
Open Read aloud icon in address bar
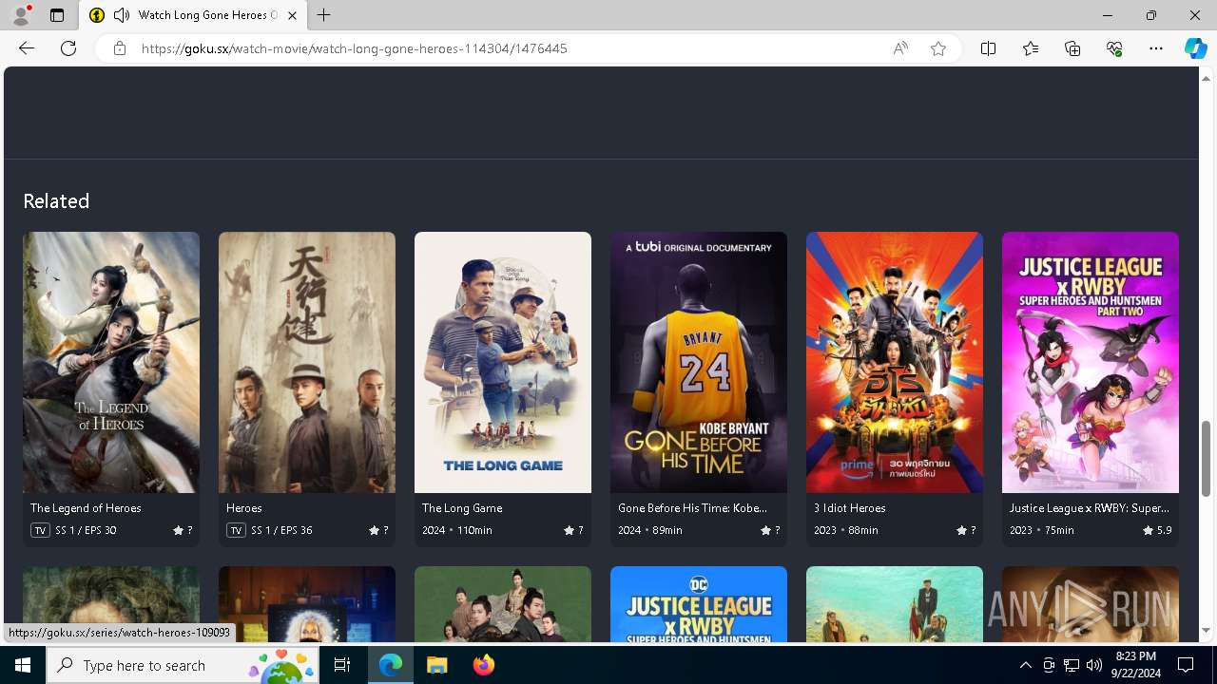click(x=899, y=48)
